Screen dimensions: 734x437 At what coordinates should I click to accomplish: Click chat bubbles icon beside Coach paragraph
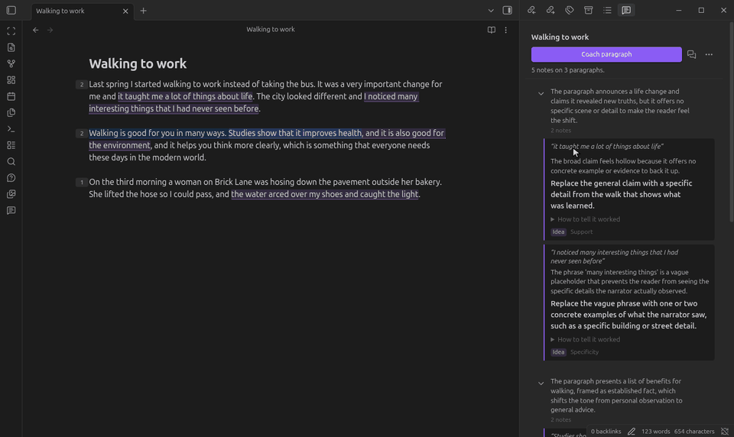click(x=691, y=54)
